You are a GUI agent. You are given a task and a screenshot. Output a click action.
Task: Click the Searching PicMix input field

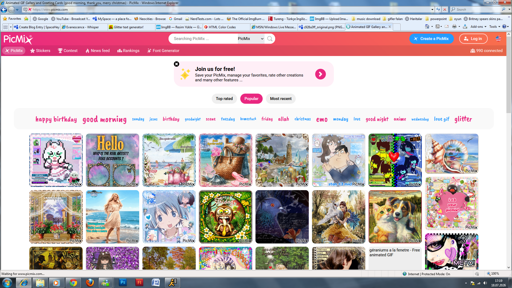click(x=203, y=39)
